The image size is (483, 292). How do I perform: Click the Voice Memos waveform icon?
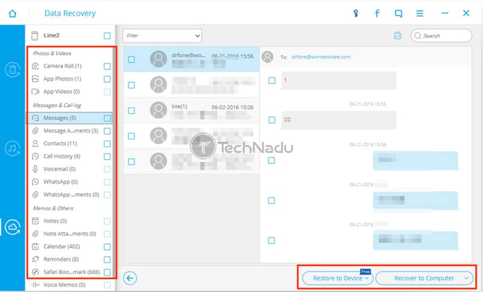(x=35, y=285)
